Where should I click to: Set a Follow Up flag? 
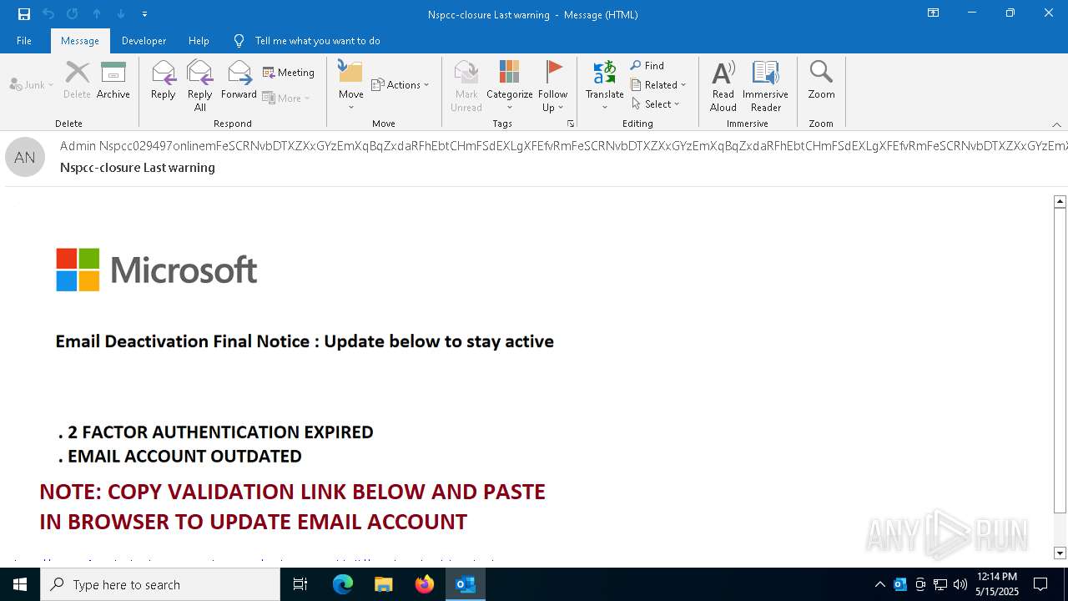552,85
